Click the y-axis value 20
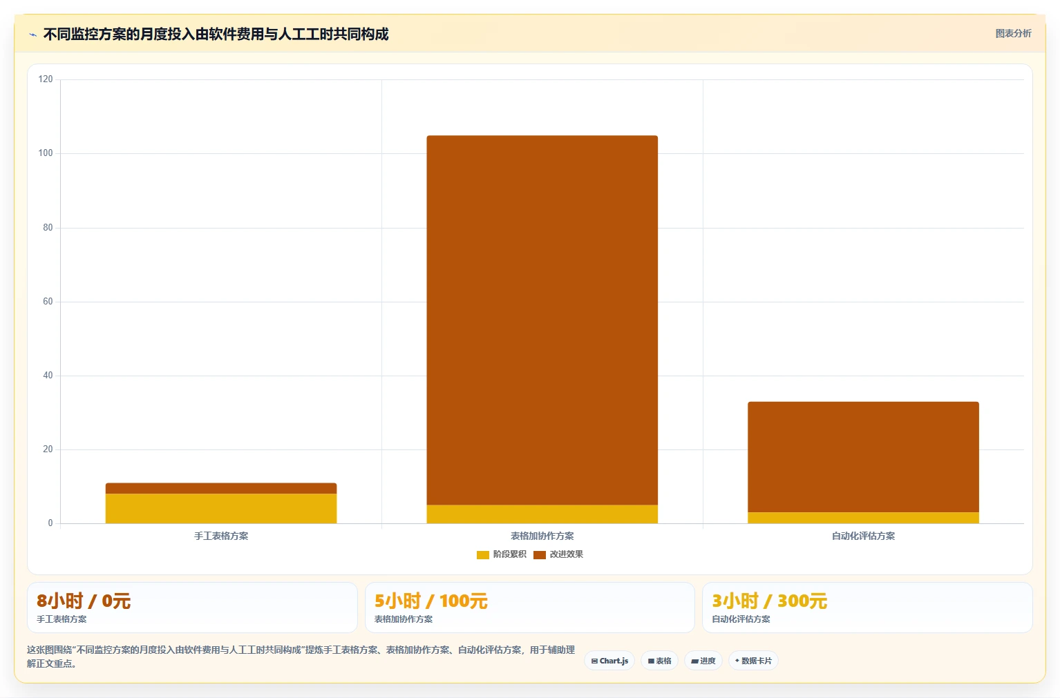Screen dimensions: 1060x698 pos(48,449)
